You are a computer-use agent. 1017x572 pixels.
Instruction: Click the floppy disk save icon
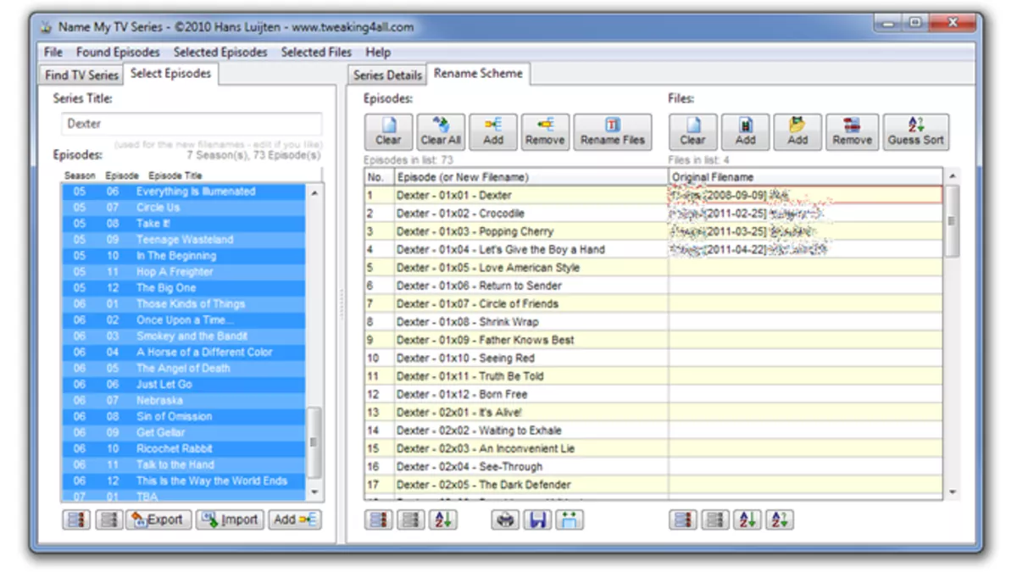[537, 520]
